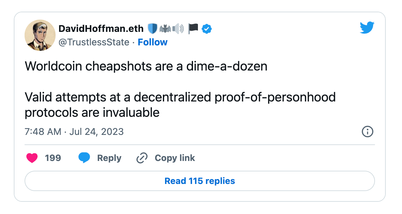
Task: Click the Reply text label
Action: [109, 158]
